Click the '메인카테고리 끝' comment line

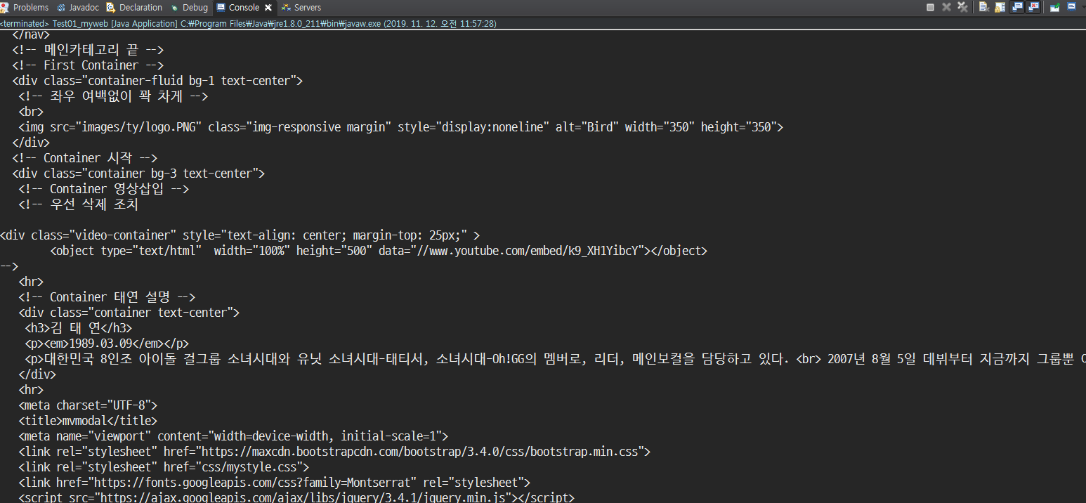[x=88, y=50]
